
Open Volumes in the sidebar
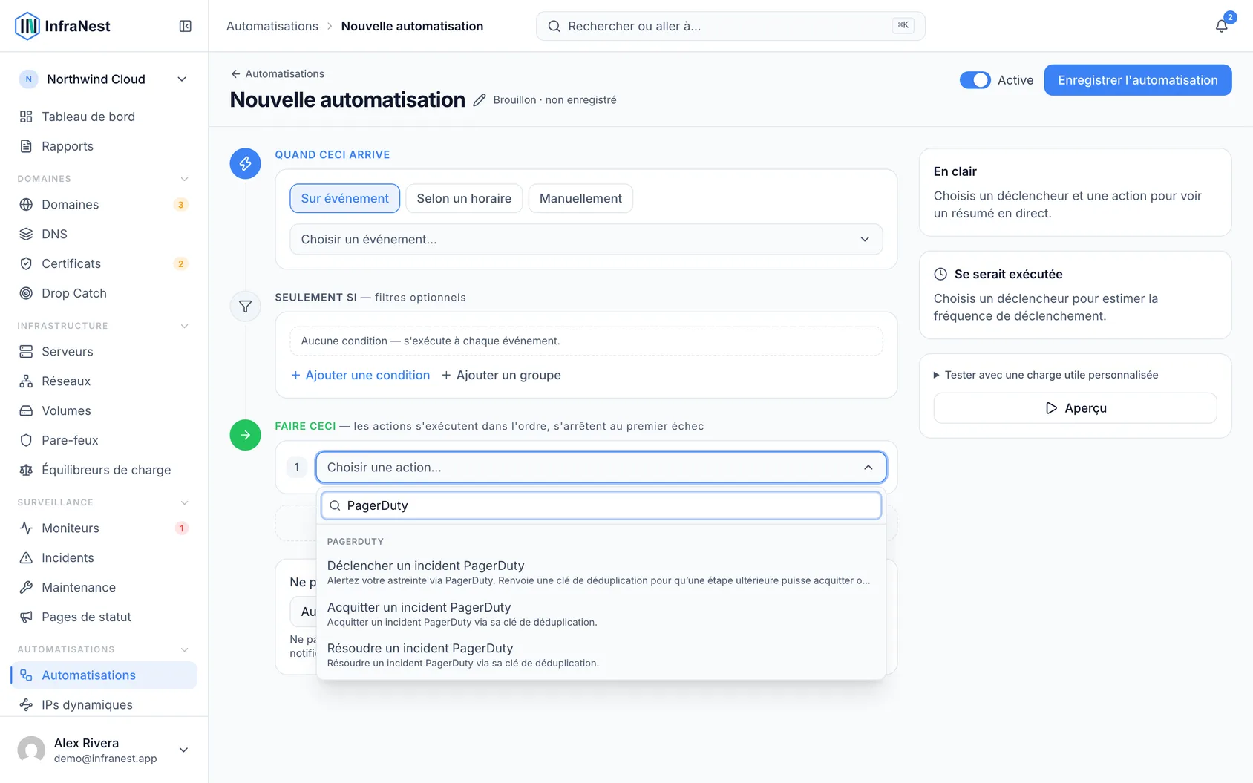coord(104,410)
